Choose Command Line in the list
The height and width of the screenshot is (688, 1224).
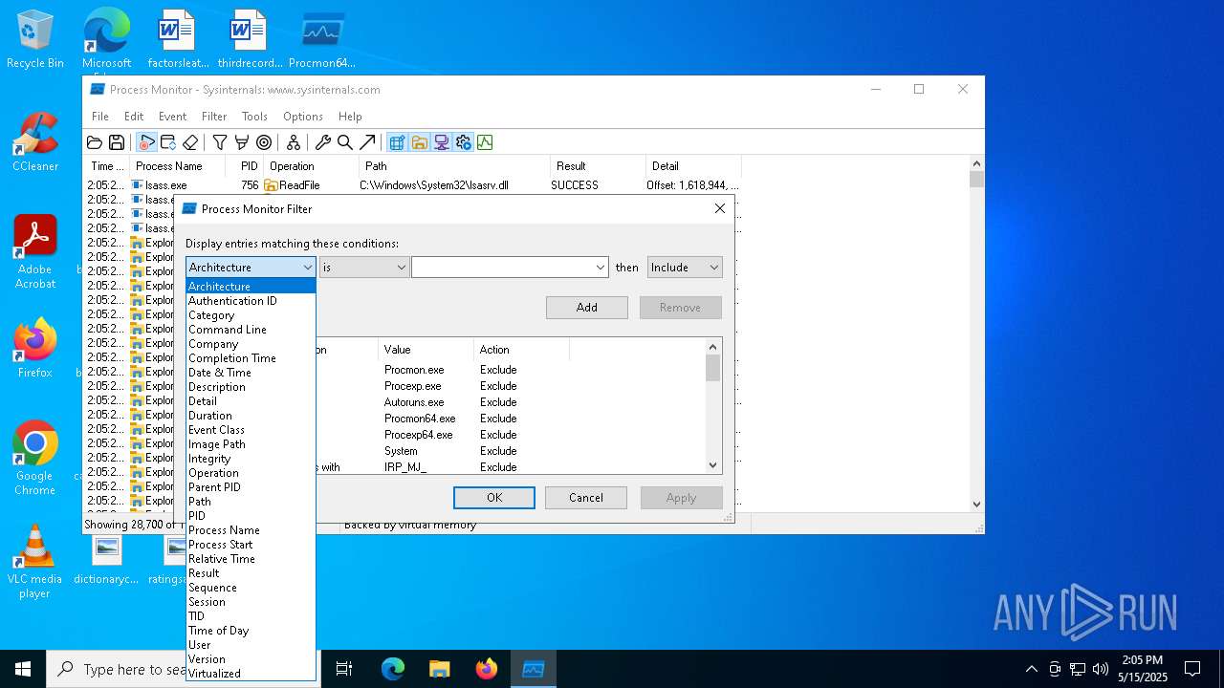pos(251,330)
